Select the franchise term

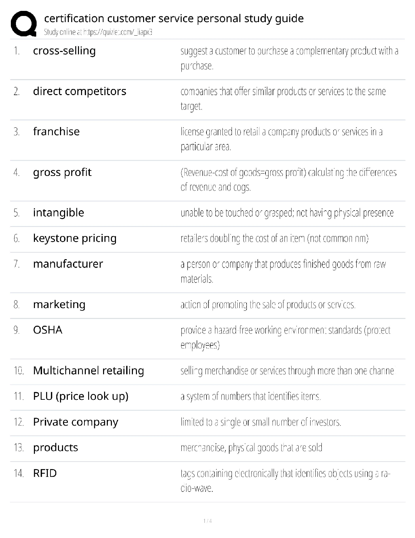click(x=56, y=132)
